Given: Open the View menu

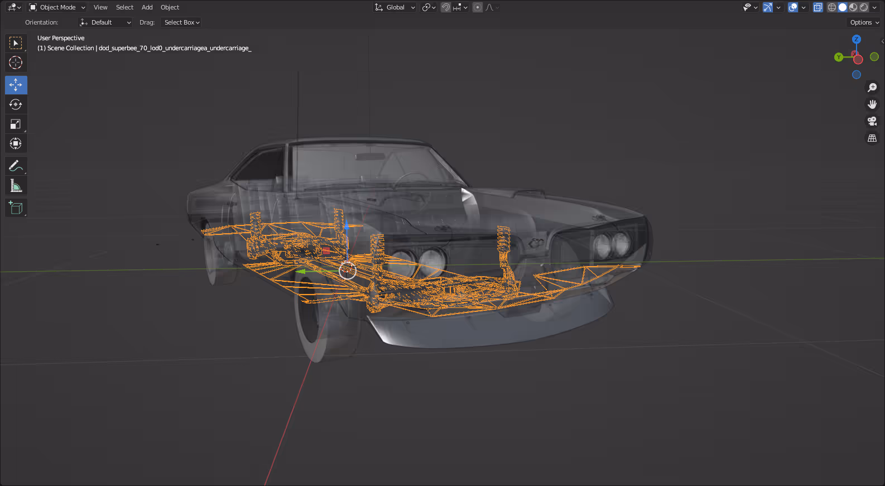Looking at the screenshot, I should [100, 7].
